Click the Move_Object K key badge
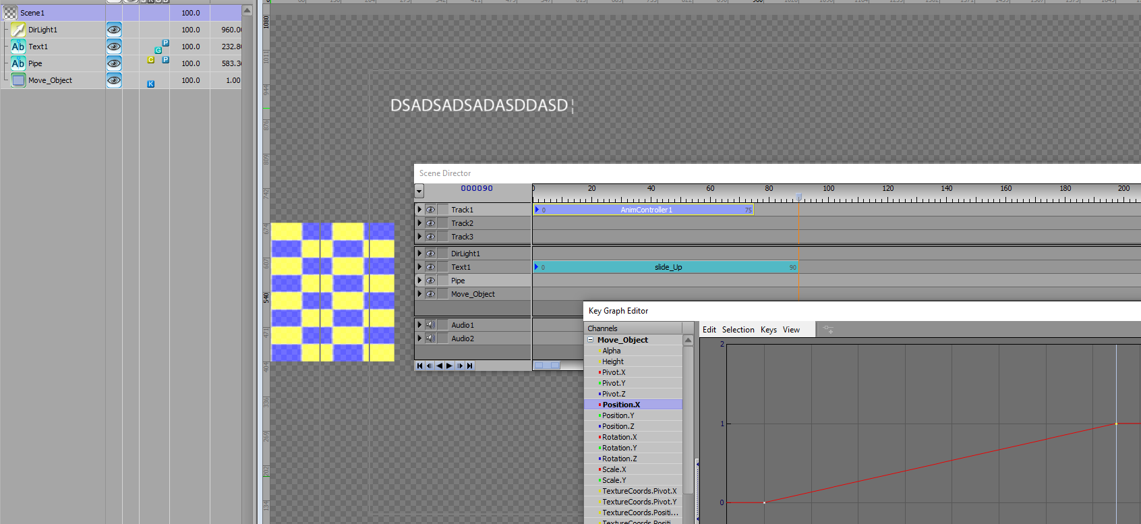Screen dimensions: 1141x524 point(151,84)
